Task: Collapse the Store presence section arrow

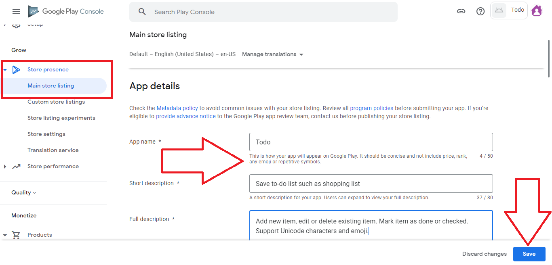Action: click(5, 70)
